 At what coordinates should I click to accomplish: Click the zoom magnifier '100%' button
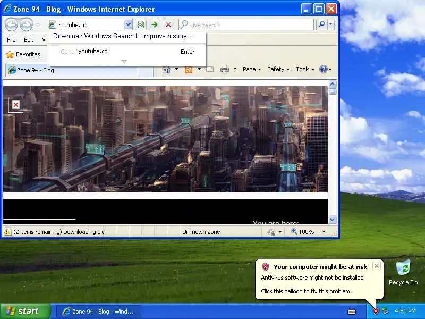(302, 232)
